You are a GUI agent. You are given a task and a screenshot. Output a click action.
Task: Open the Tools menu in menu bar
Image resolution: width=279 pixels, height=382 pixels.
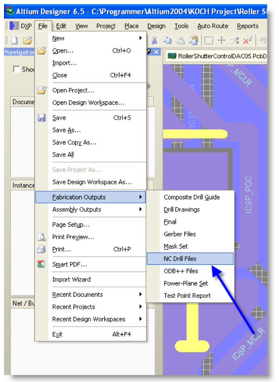[x=182, y=26]
